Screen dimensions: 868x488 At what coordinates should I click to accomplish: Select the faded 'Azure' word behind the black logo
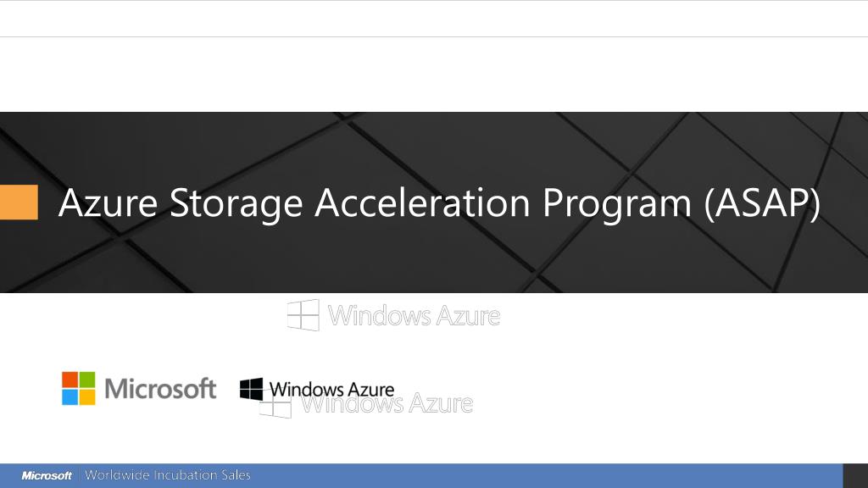pyautogui.click(x=441, y=404)
